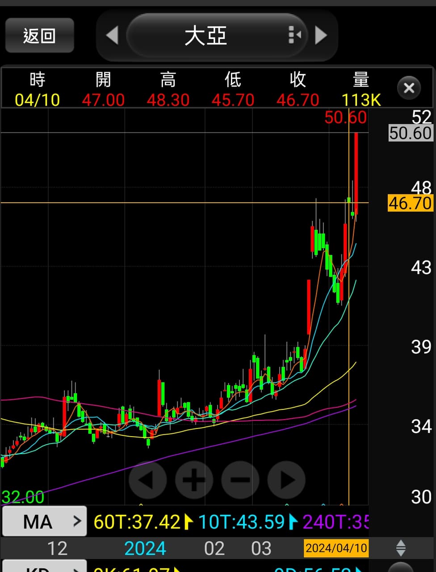Go to next stock with right arrow
This screenshot has height=572, width=436.
tap(321, 35)
